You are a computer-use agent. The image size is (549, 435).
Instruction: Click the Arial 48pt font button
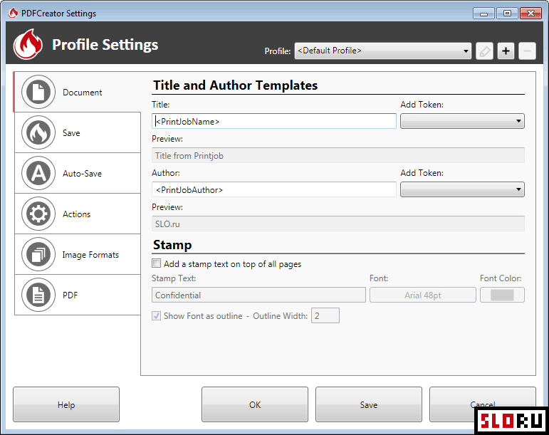tap(422, 295)
